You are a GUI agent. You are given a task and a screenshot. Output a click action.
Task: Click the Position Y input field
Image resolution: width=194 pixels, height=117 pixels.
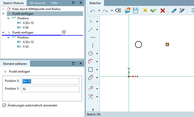[50, 89]
